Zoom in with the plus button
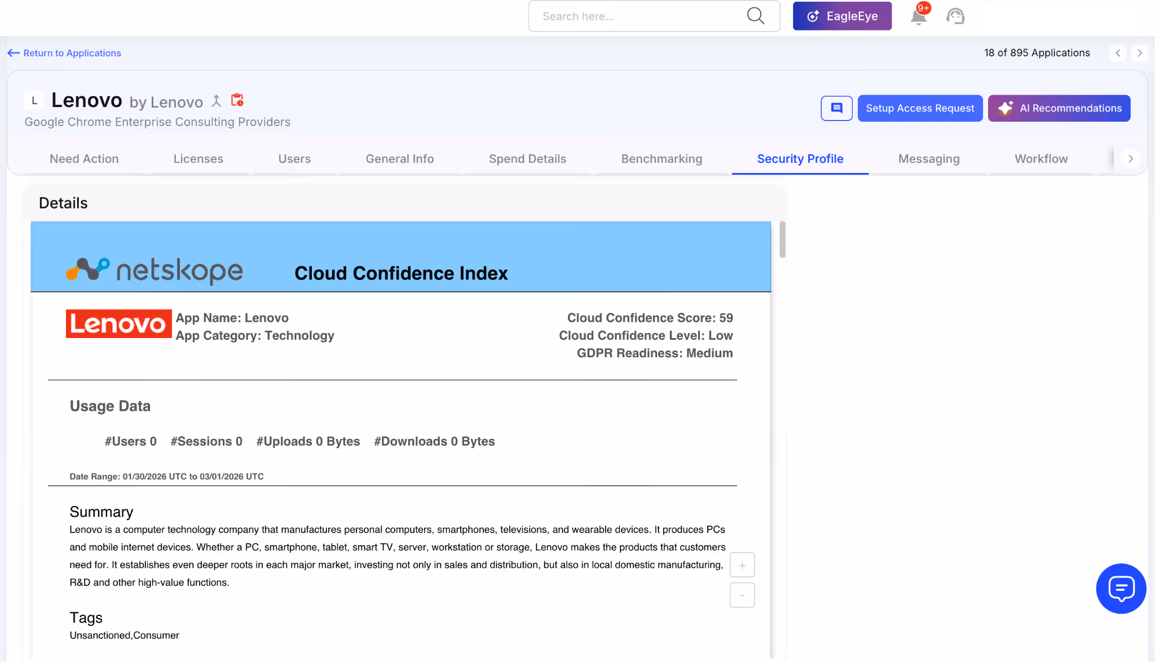The height and width of the screenshot is (662, 1155). tap(742, 565)
